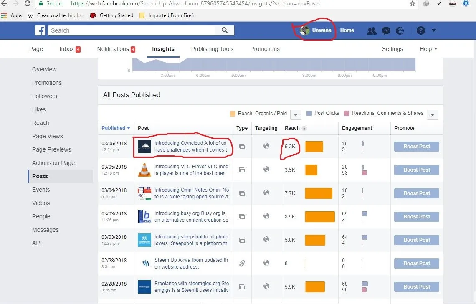This screenshot has width=476, height=304.
Task: Select Likes in the sidebar
Action: pos(39,109)
